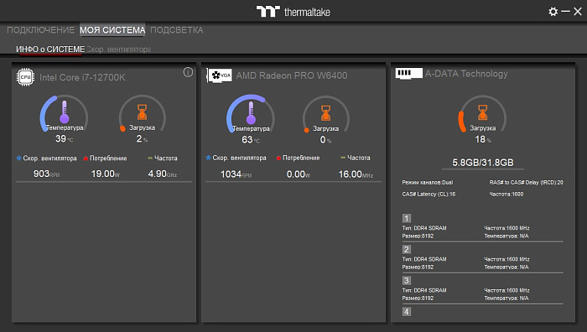Minimize the Thermaltake window
Viewport: 587px width, 332px height.
click(x=566, y=12)
